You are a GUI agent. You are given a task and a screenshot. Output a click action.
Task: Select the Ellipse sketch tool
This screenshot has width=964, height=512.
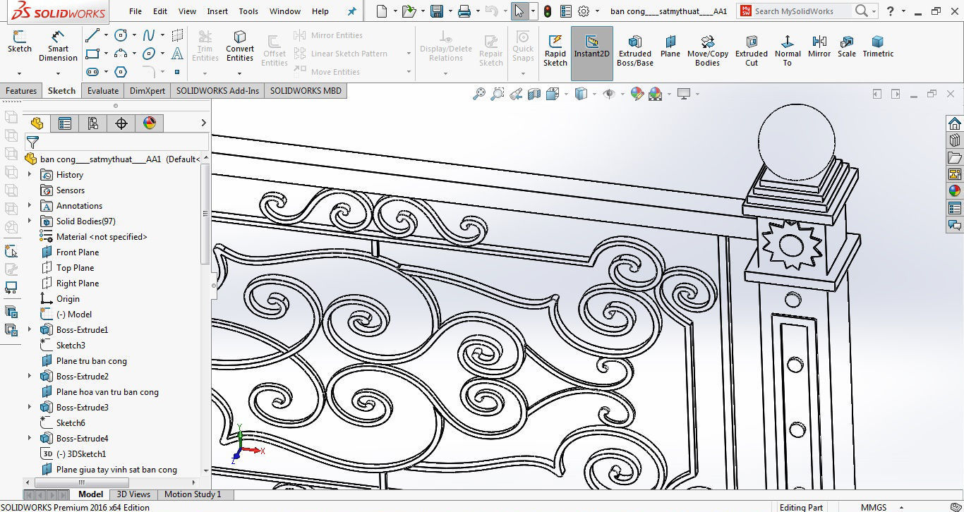(149, 54)
